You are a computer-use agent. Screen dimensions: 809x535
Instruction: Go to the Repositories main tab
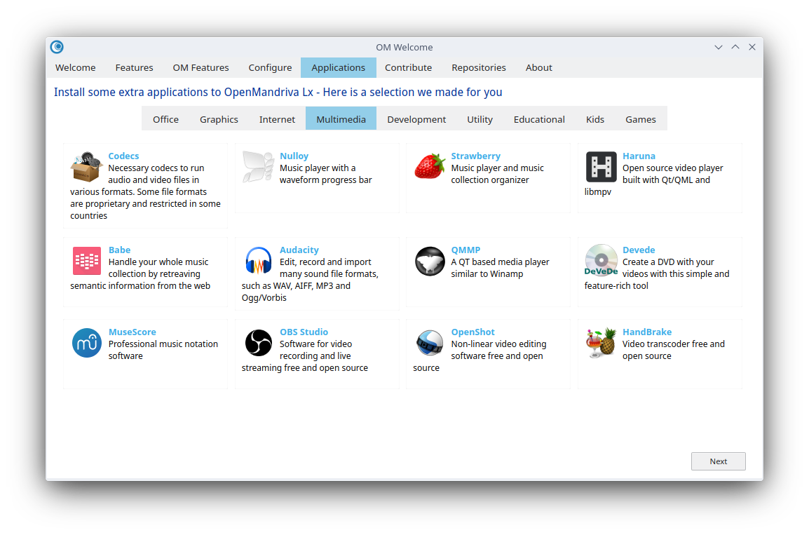tap(478, 68)
